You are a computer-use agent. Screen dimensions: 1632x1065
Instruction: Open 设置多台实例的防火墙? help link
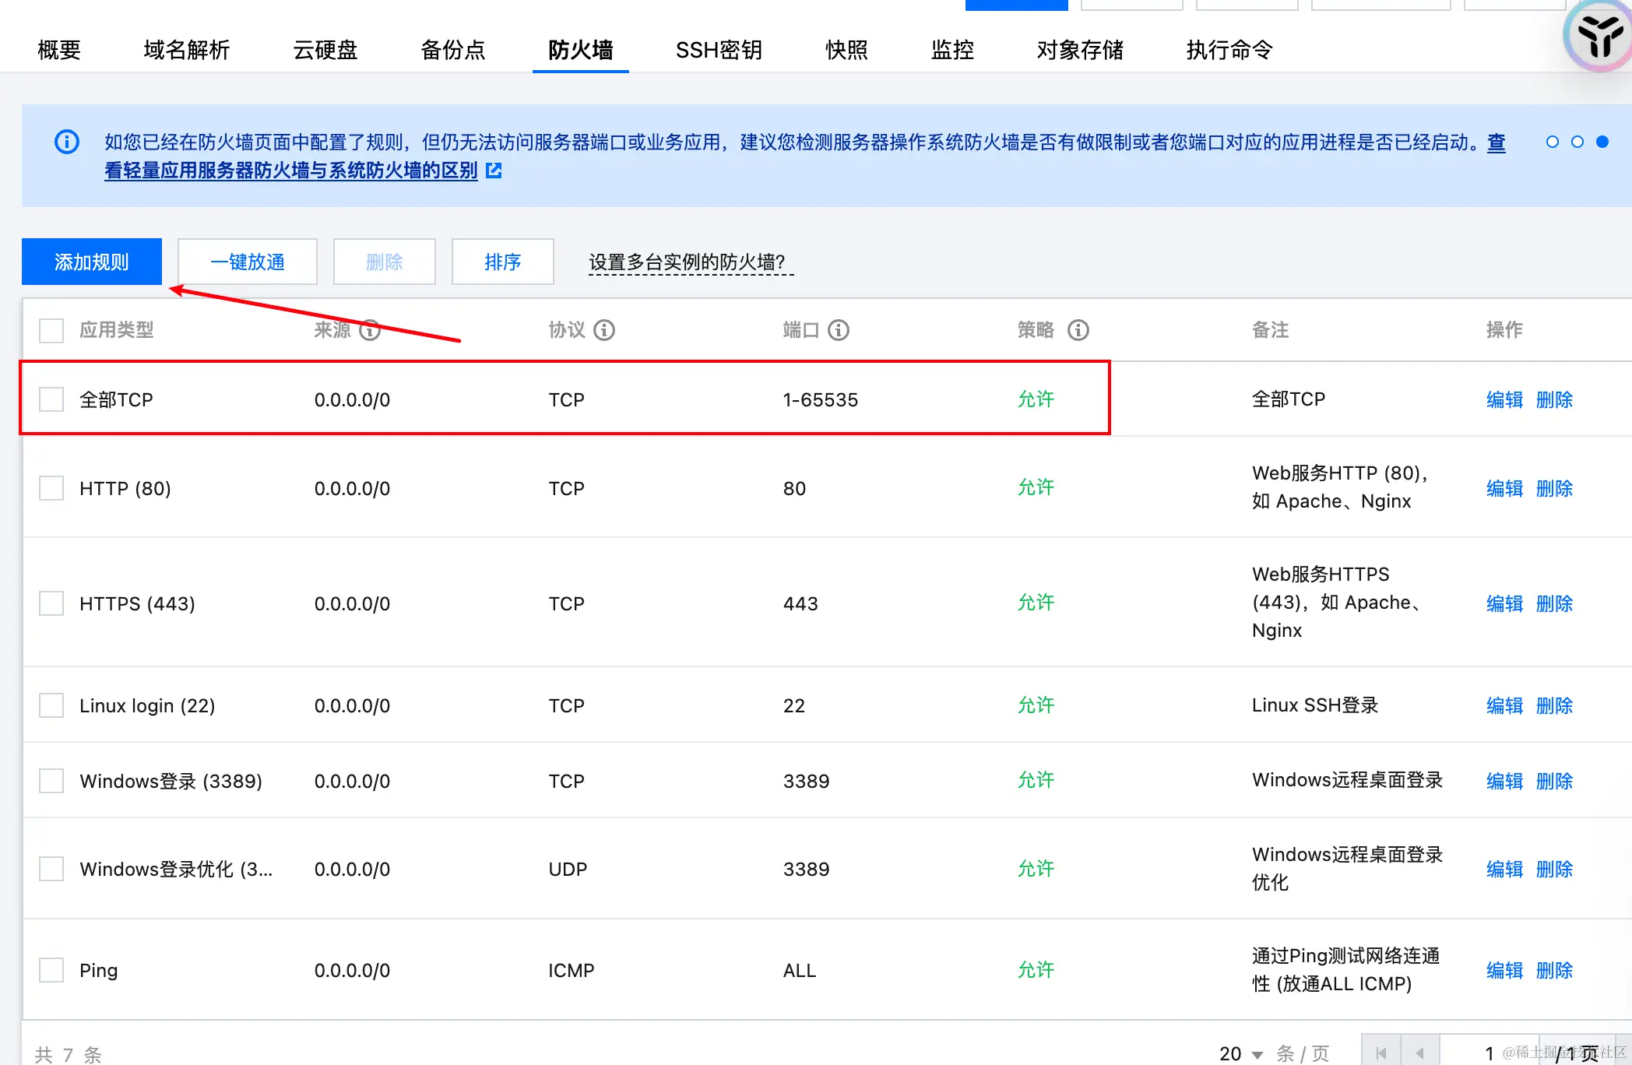tap(691, 262)
